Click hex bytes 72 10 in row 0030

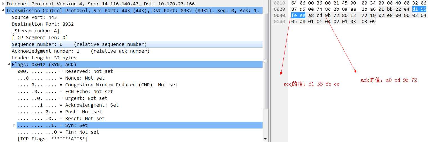click(369, 15)
